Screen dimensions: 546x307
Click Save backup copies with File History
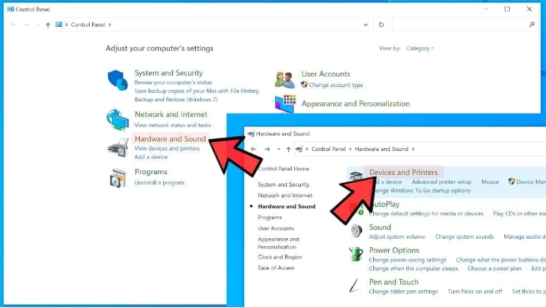[197, 91]
